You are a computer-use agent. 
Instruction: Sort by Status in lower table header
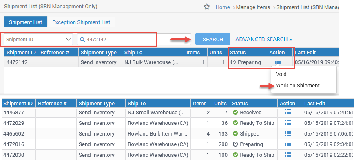pyautogui.click(x=254, y=104)
